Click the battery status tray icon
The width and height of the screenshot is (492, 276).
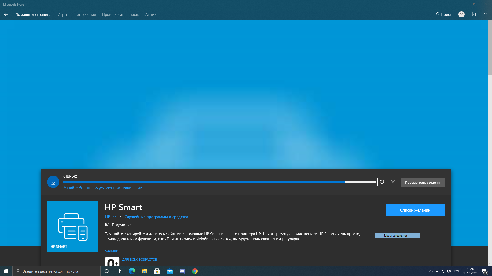pyautogui.click(x=437, y=271)
